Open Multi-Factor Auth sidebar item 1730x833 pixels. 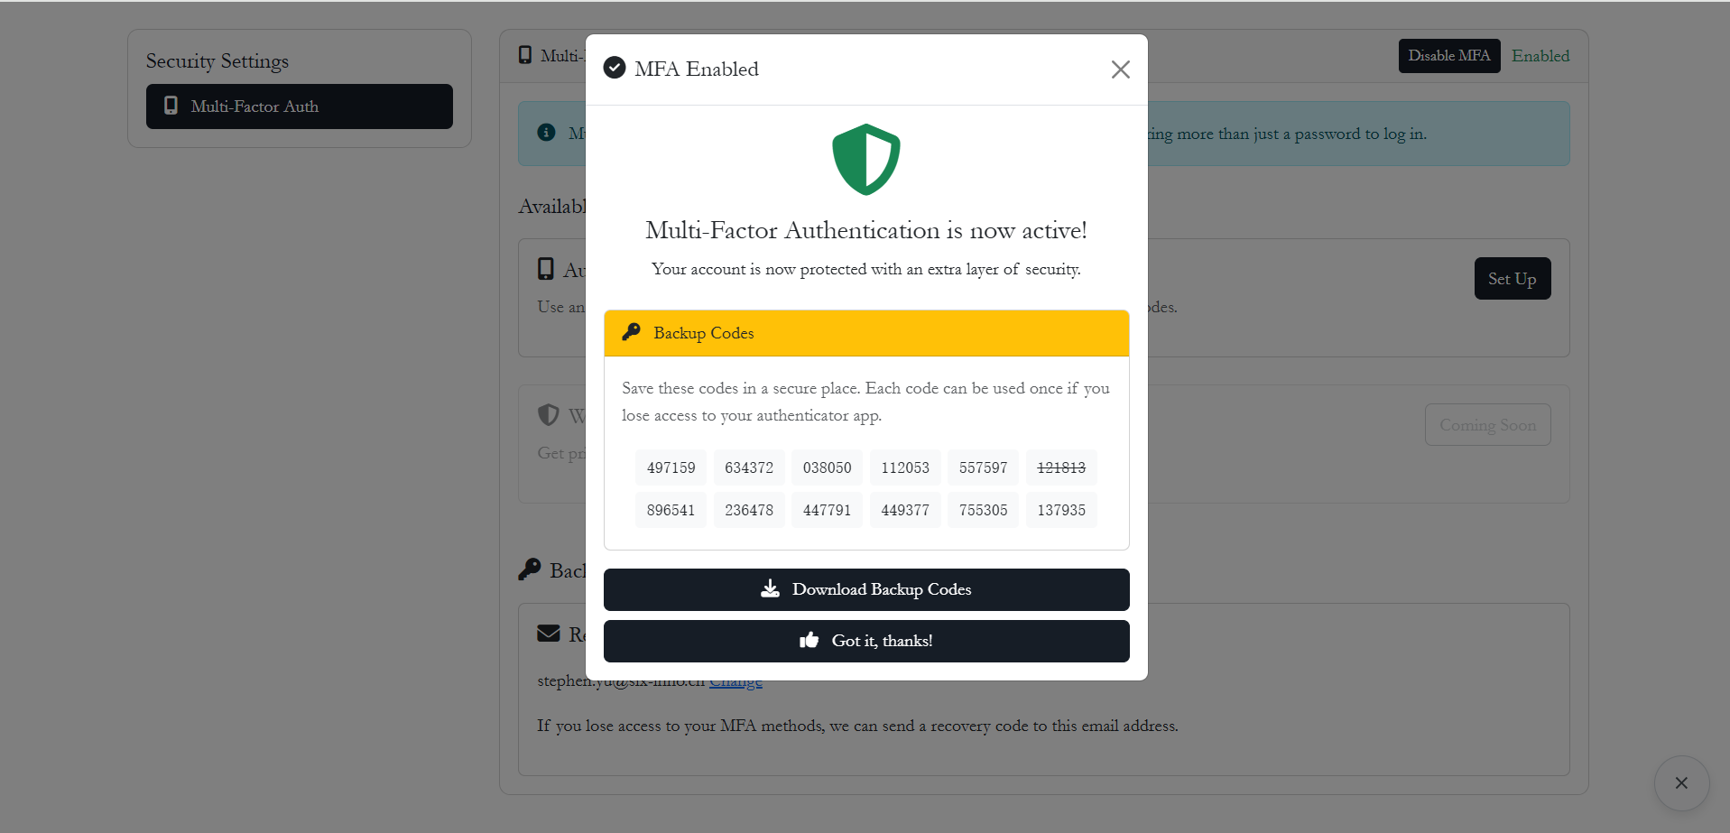(300, 106)
